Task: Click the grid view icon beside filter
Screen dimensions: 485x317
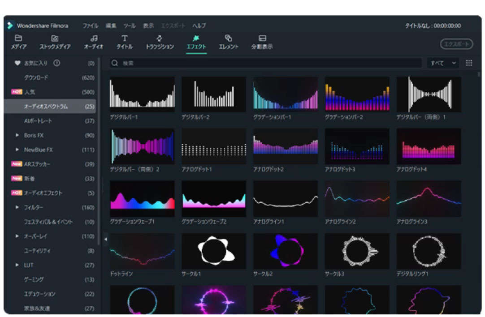Action: click(469, 63)
